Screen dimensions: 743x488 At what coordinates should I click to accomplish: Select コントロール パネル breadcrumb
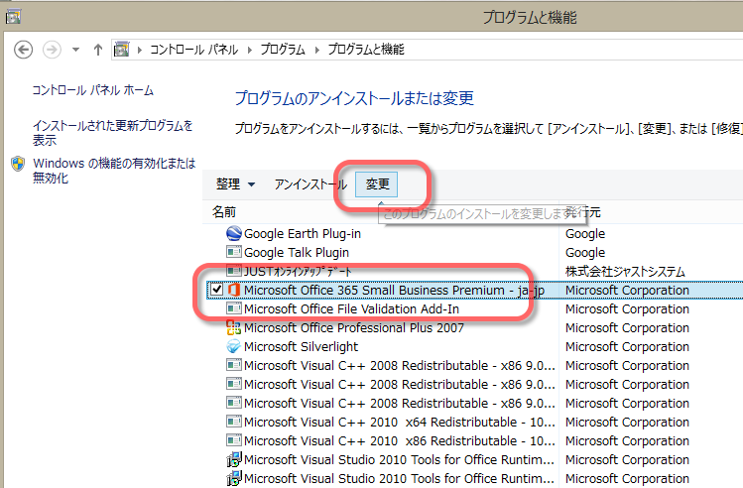pyautogui.click(x=193, y=50)
